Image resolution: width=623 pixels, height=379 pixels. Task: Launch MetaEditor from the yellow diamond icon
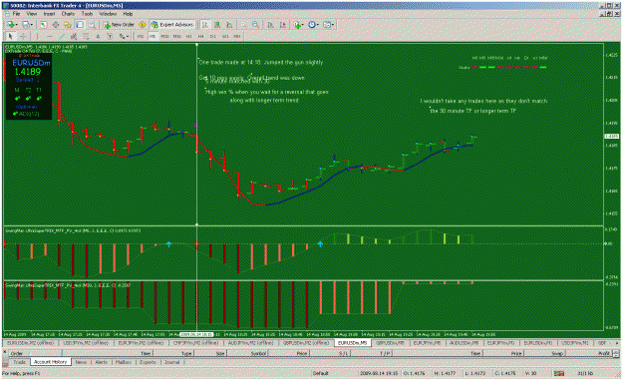pos(143,25)
